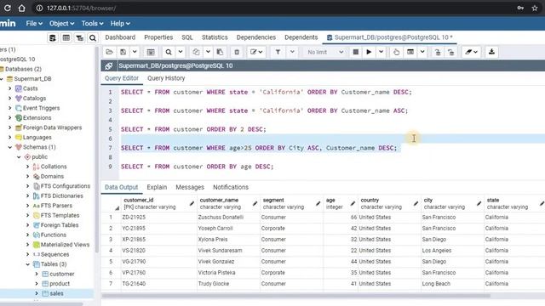Select the Materialized Views tree item
545x306 pixels.
pyautogui.click(x=65, y=245)
